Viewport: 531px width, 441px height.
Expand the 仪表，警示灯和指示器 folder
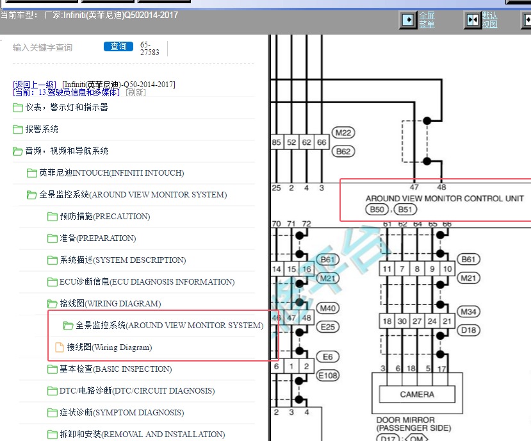(67, 108)
